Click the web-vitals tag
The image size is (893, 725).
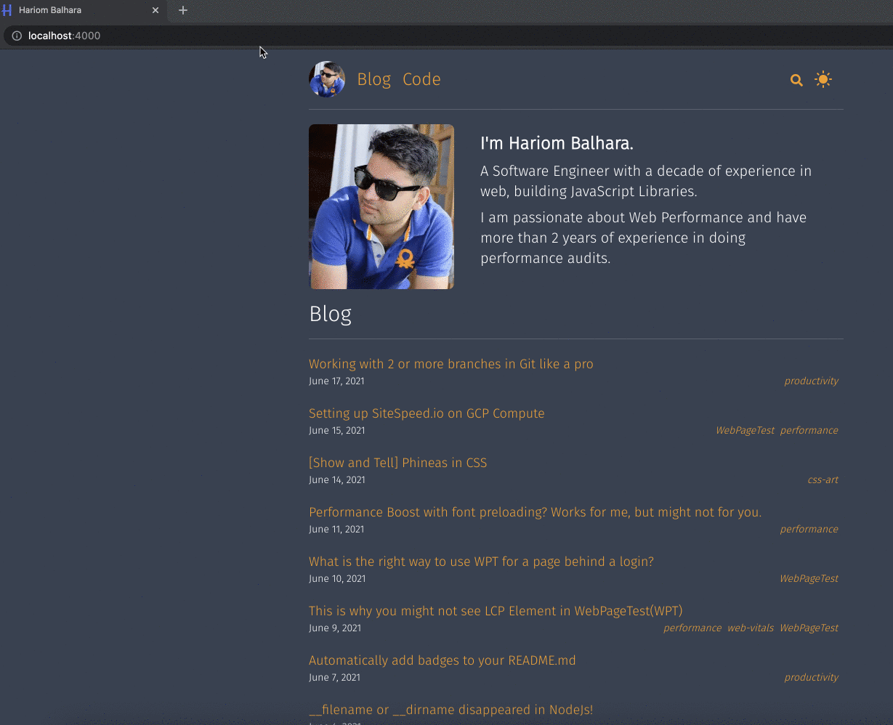(x=751, y=628)
